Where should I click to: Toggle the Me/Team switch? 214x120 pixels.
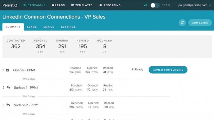pos(155,5)
